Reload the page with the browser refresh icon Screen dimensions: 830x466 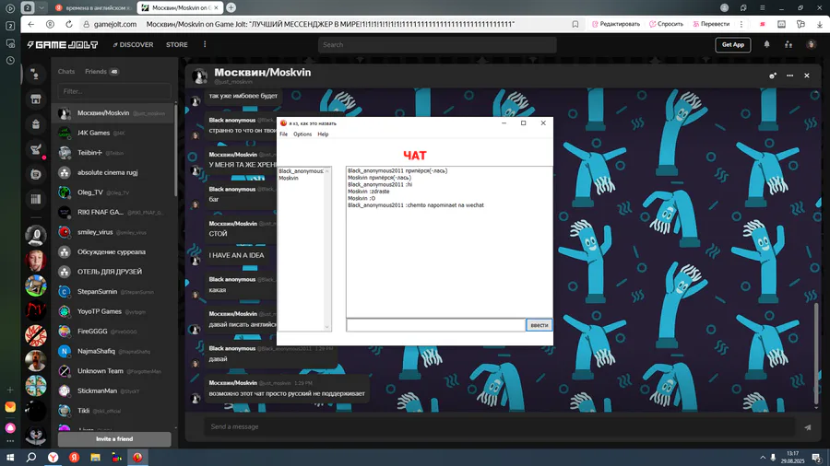[69, 24]
